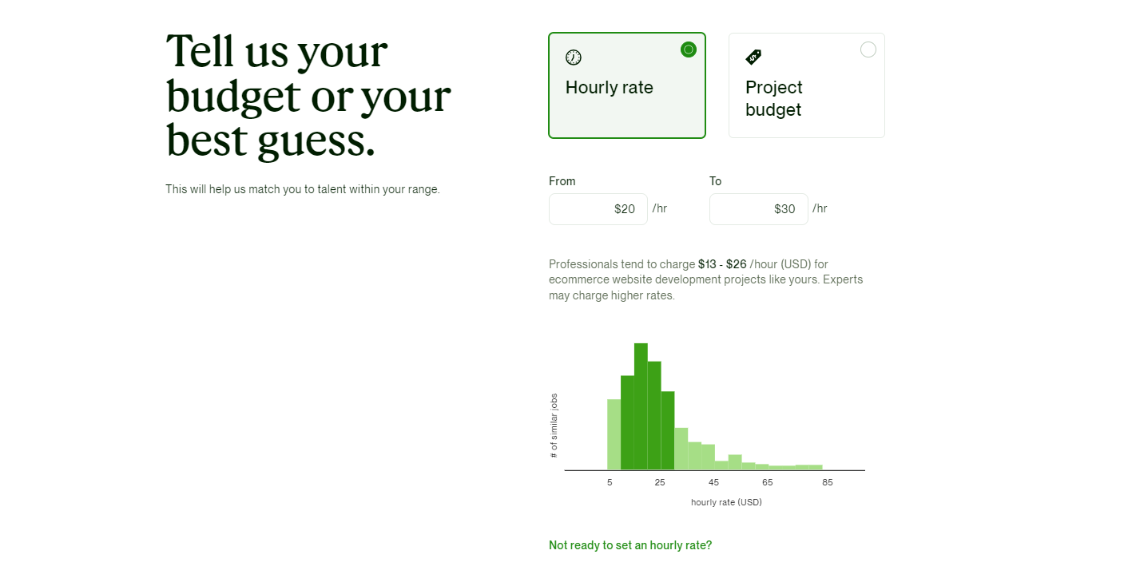Click the "5" x-axis label
Viewport: 1124px width, 578px height.
[610, 482]
